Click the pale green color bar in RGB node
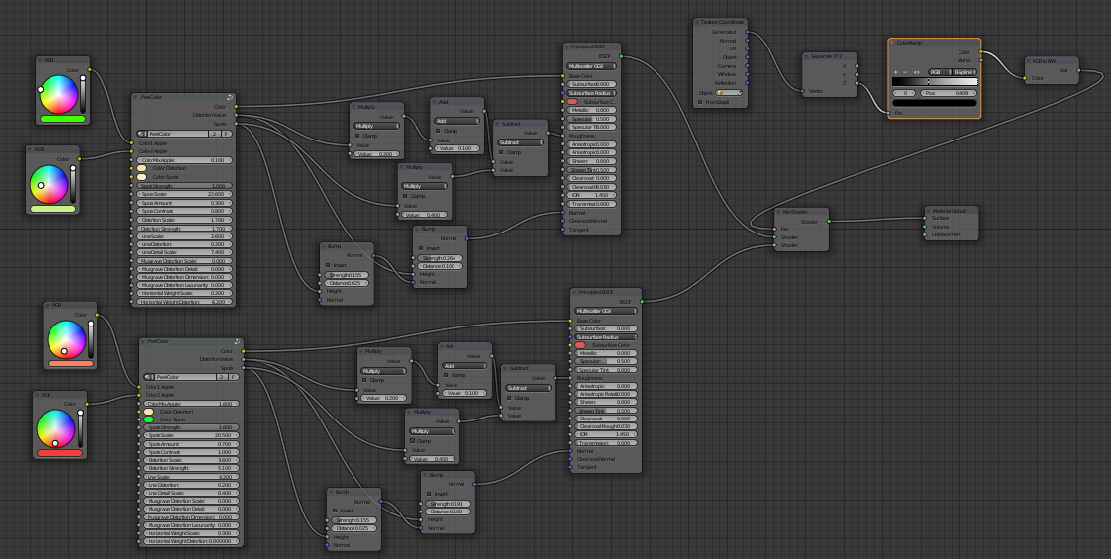This screenshot has height=559, width=1111. (52, 209)
